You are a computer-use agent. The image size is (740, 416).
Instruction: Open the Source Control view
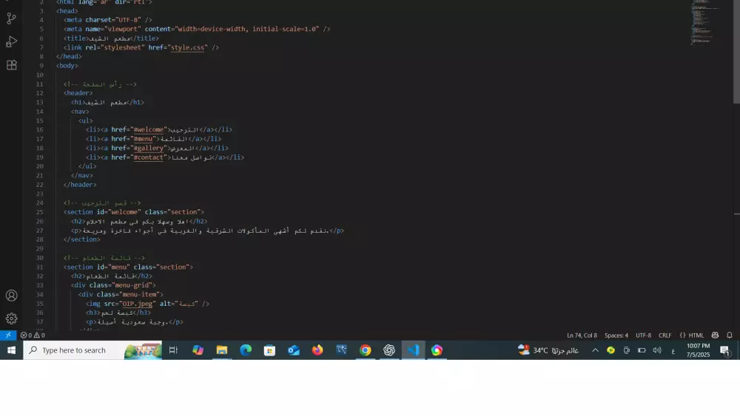(x=11, y=18)
